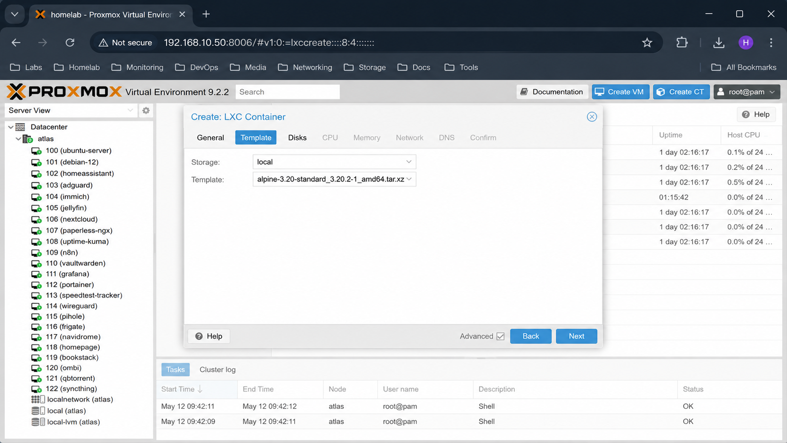Select 119 (bookstack) in the tree
Screen dimensions: 787x443
click(72, 357)
